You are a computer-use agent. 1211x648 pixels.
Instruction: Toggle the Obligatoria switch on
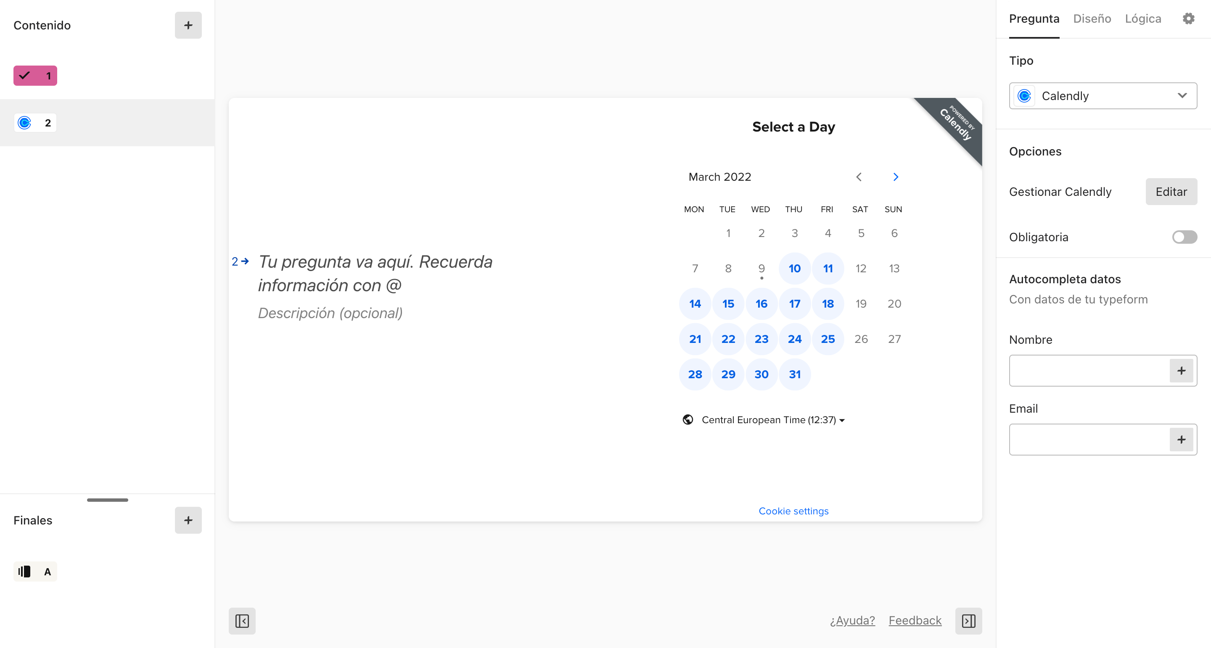[1185, 237]
